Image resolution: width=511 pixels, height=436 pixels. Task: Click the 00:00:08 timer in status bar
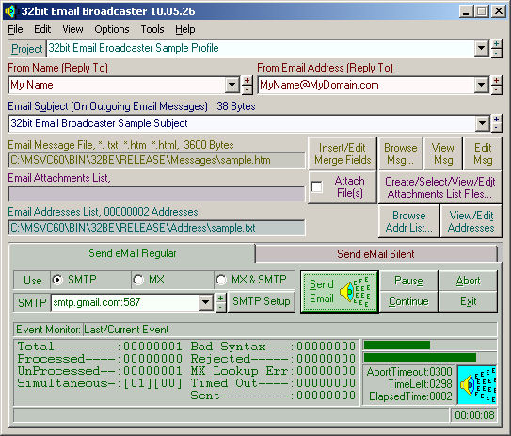pyautogui.click(x=474, y=415)
